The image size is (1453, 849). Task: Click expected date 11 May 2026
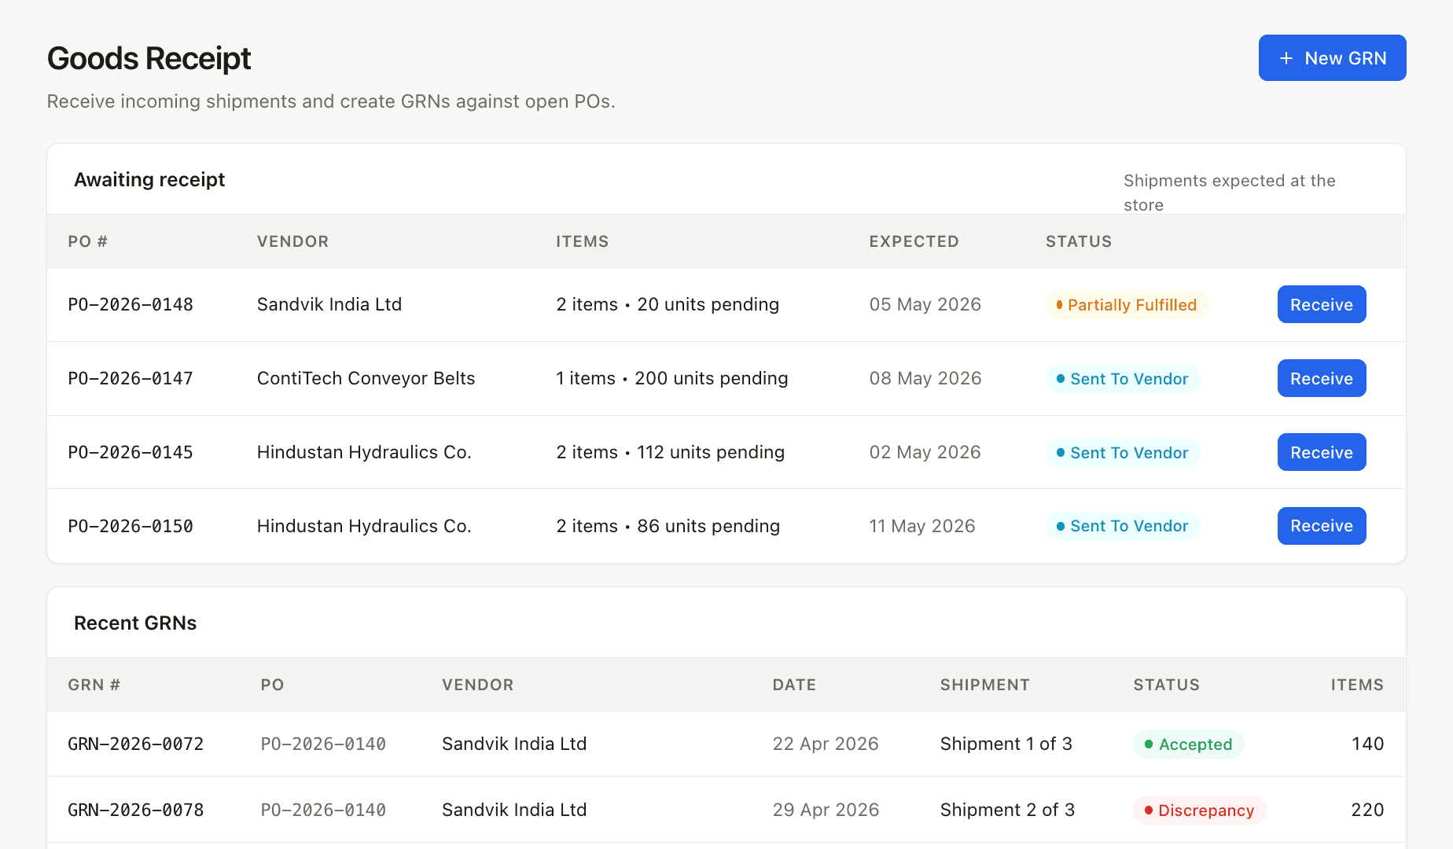click(921, 526)
